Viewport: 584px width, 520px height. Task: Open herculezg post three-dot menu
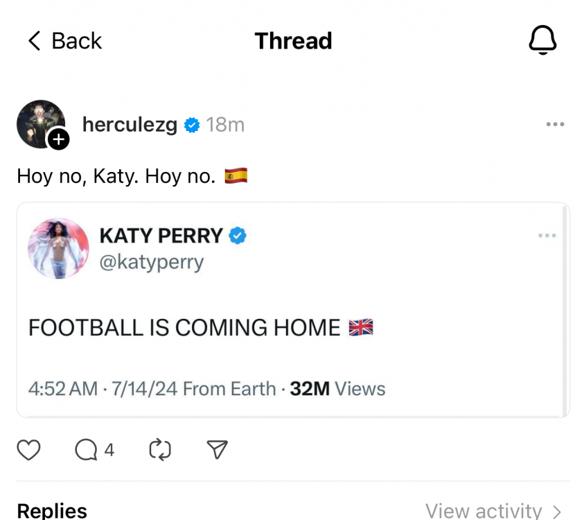pyautogui.click(x=555, y=125)
